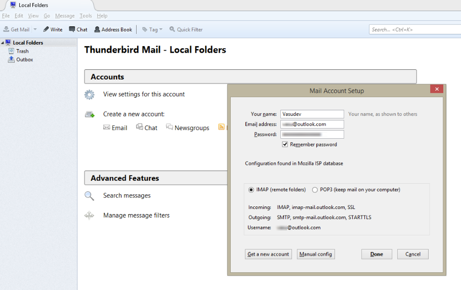Click the Manual config button
461x290 pixels.
point(316,254)
